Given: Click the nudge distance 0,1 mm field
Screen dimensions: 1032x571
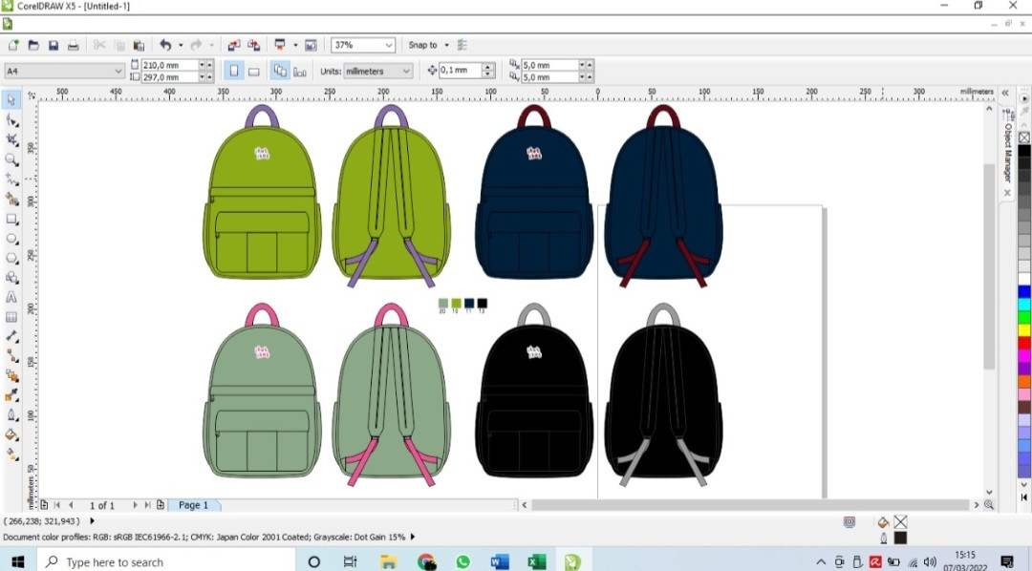Looking at the screenshot, I should [x=460, y=71].
